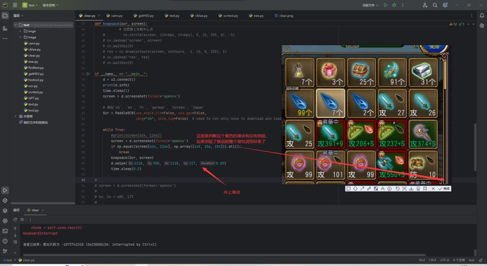
Task: Click the UTF-8 encoding in the status bar
Action: pyautogui.click(x=445, y=260)
